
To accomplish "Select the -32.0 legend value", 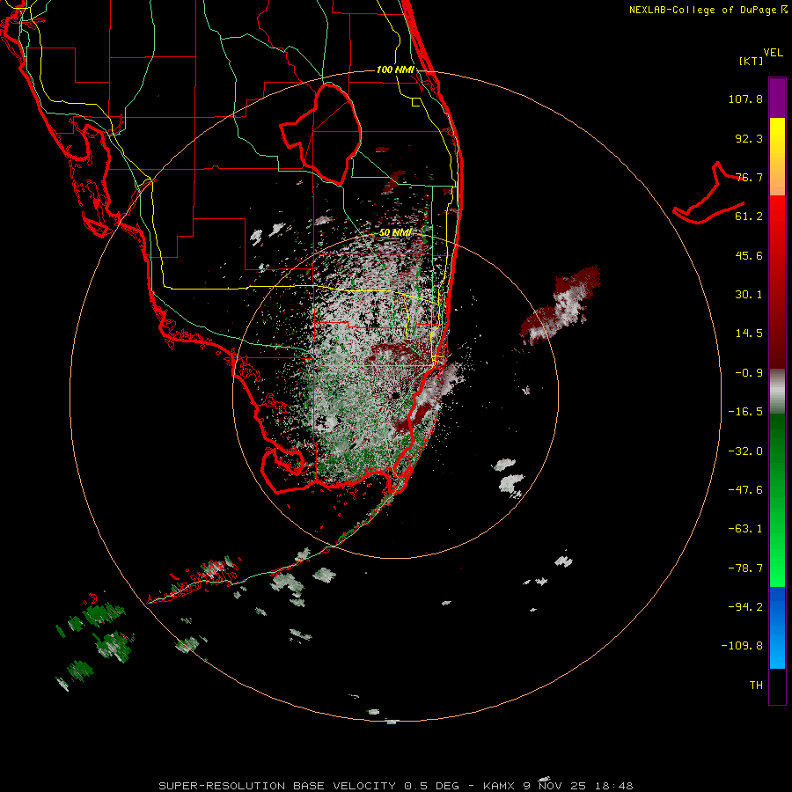I will 745,451.
